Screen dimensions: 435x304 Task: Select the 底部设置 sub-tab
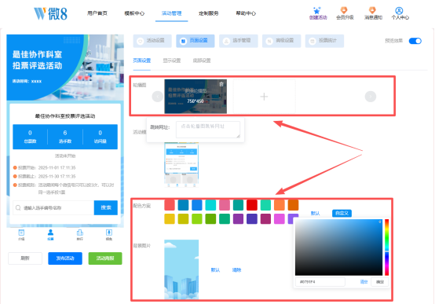coord(202,60)
